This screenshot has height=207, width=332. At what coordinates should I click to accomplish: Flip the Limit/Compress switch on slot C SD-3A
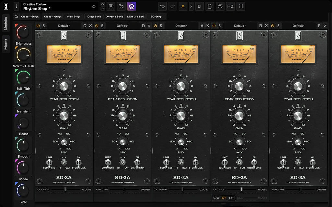tap(49, 163)
